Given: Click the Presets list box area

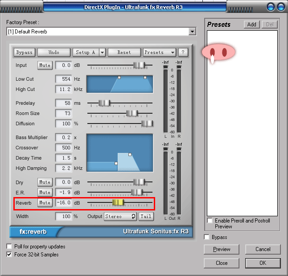Looking at the screenshot, I should point(242,123).
